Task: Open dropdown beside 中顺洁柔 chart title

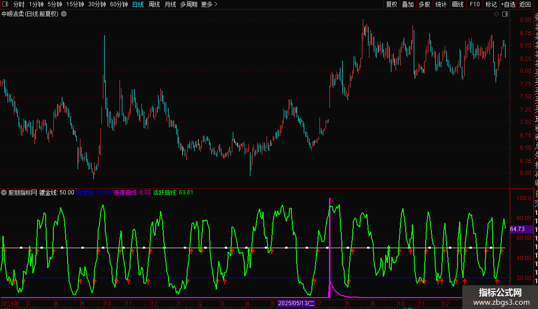Action: (64, 14)
